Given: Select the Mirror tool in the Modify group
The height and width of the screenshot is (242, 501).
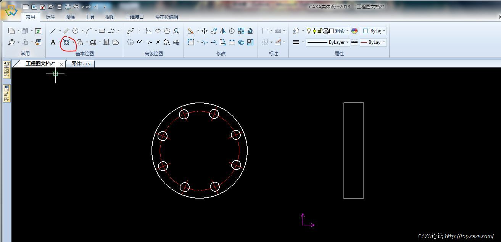Looking at the screenshot, I should (222, 31).
